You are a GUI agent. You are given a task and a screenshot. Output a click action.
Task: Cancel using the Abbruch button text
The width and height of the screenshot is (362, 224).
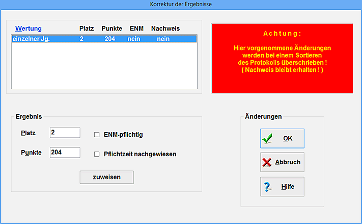[x=288, y=162]
